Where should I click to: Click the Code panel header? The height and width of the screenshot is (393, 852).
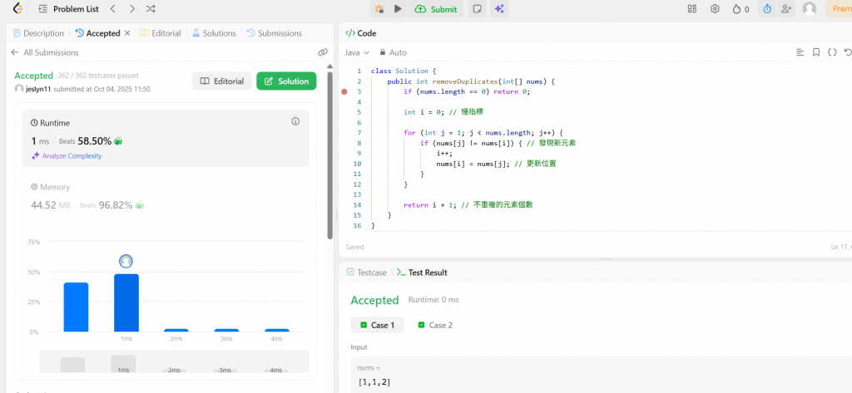(x=361, y=33)
